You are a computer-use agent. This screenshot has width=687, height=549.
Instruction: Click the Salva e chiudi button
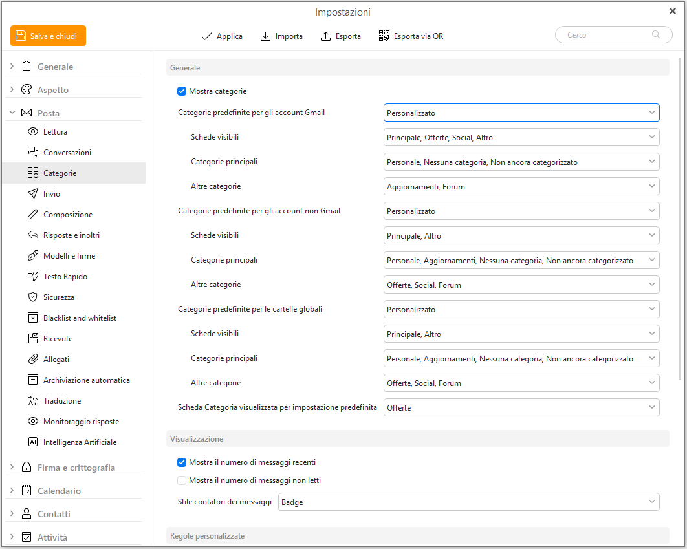pos(49,36)
